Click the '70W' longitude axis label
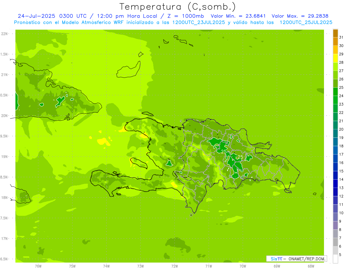This screenshot has height=270, width=349. (243, 266)
